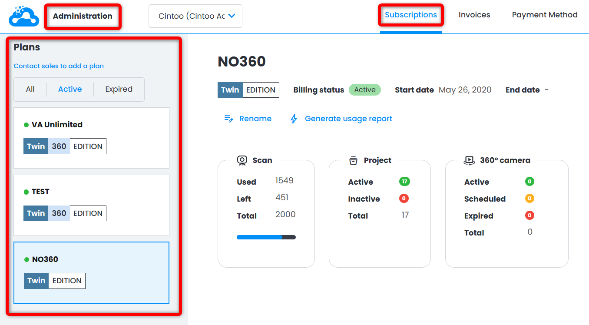Image resolution: width=589 pixels, height=325 pixels.
Task: Click the Active billing status badge
Action: [365, 90]
